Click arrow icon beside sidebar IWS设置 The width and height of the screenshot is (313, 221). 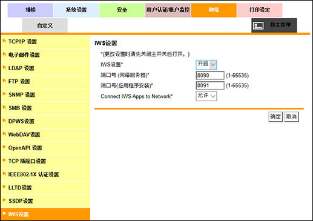(x=4, y=213)
